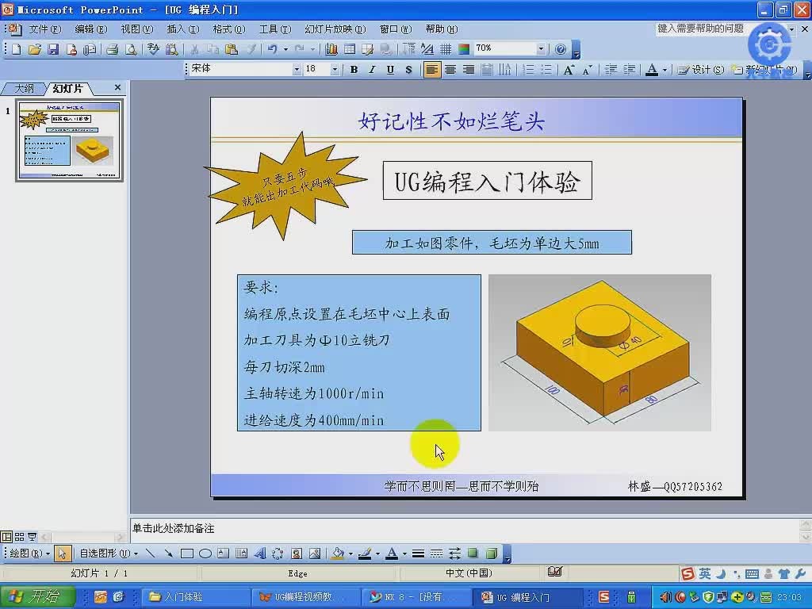
Task: Insert Picture from file icon
Action: pyautogui.click(x=314, y=553)
